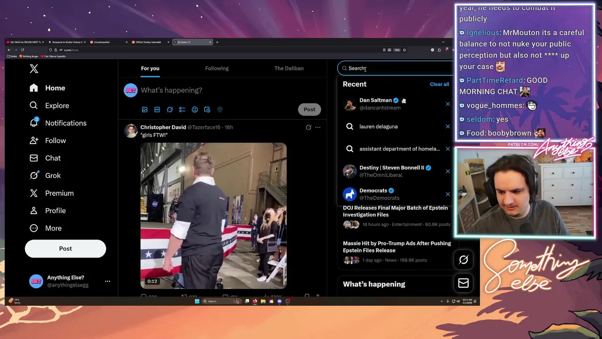This screenshot has height=339, width=602.
Task: Remove Democrats from recent searches
Action: pyautogui.click(x=448, y=194)
